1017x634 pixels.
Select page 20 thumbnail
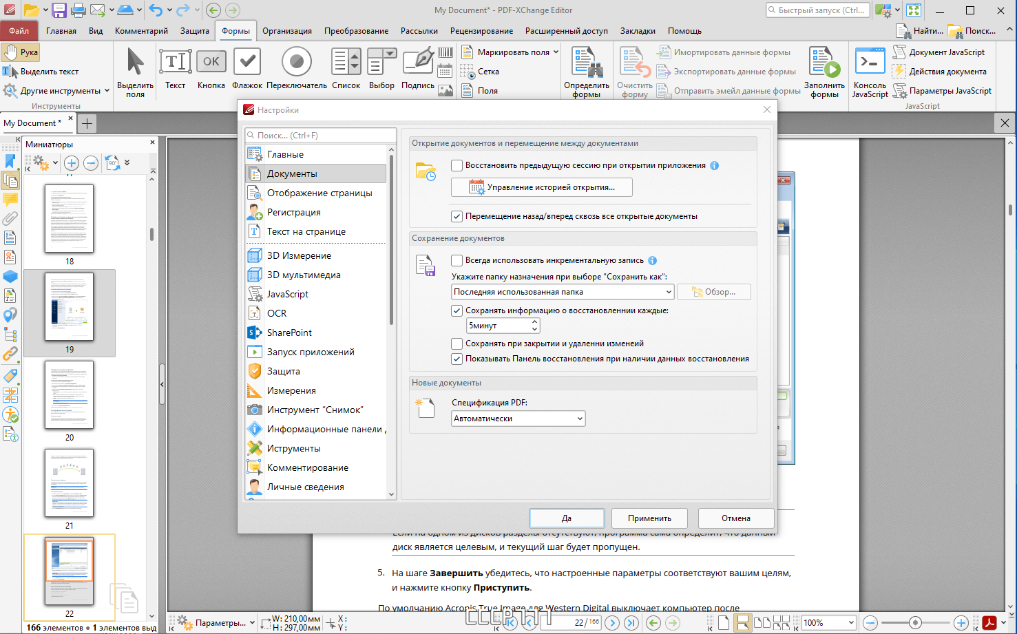click(70, 395)
